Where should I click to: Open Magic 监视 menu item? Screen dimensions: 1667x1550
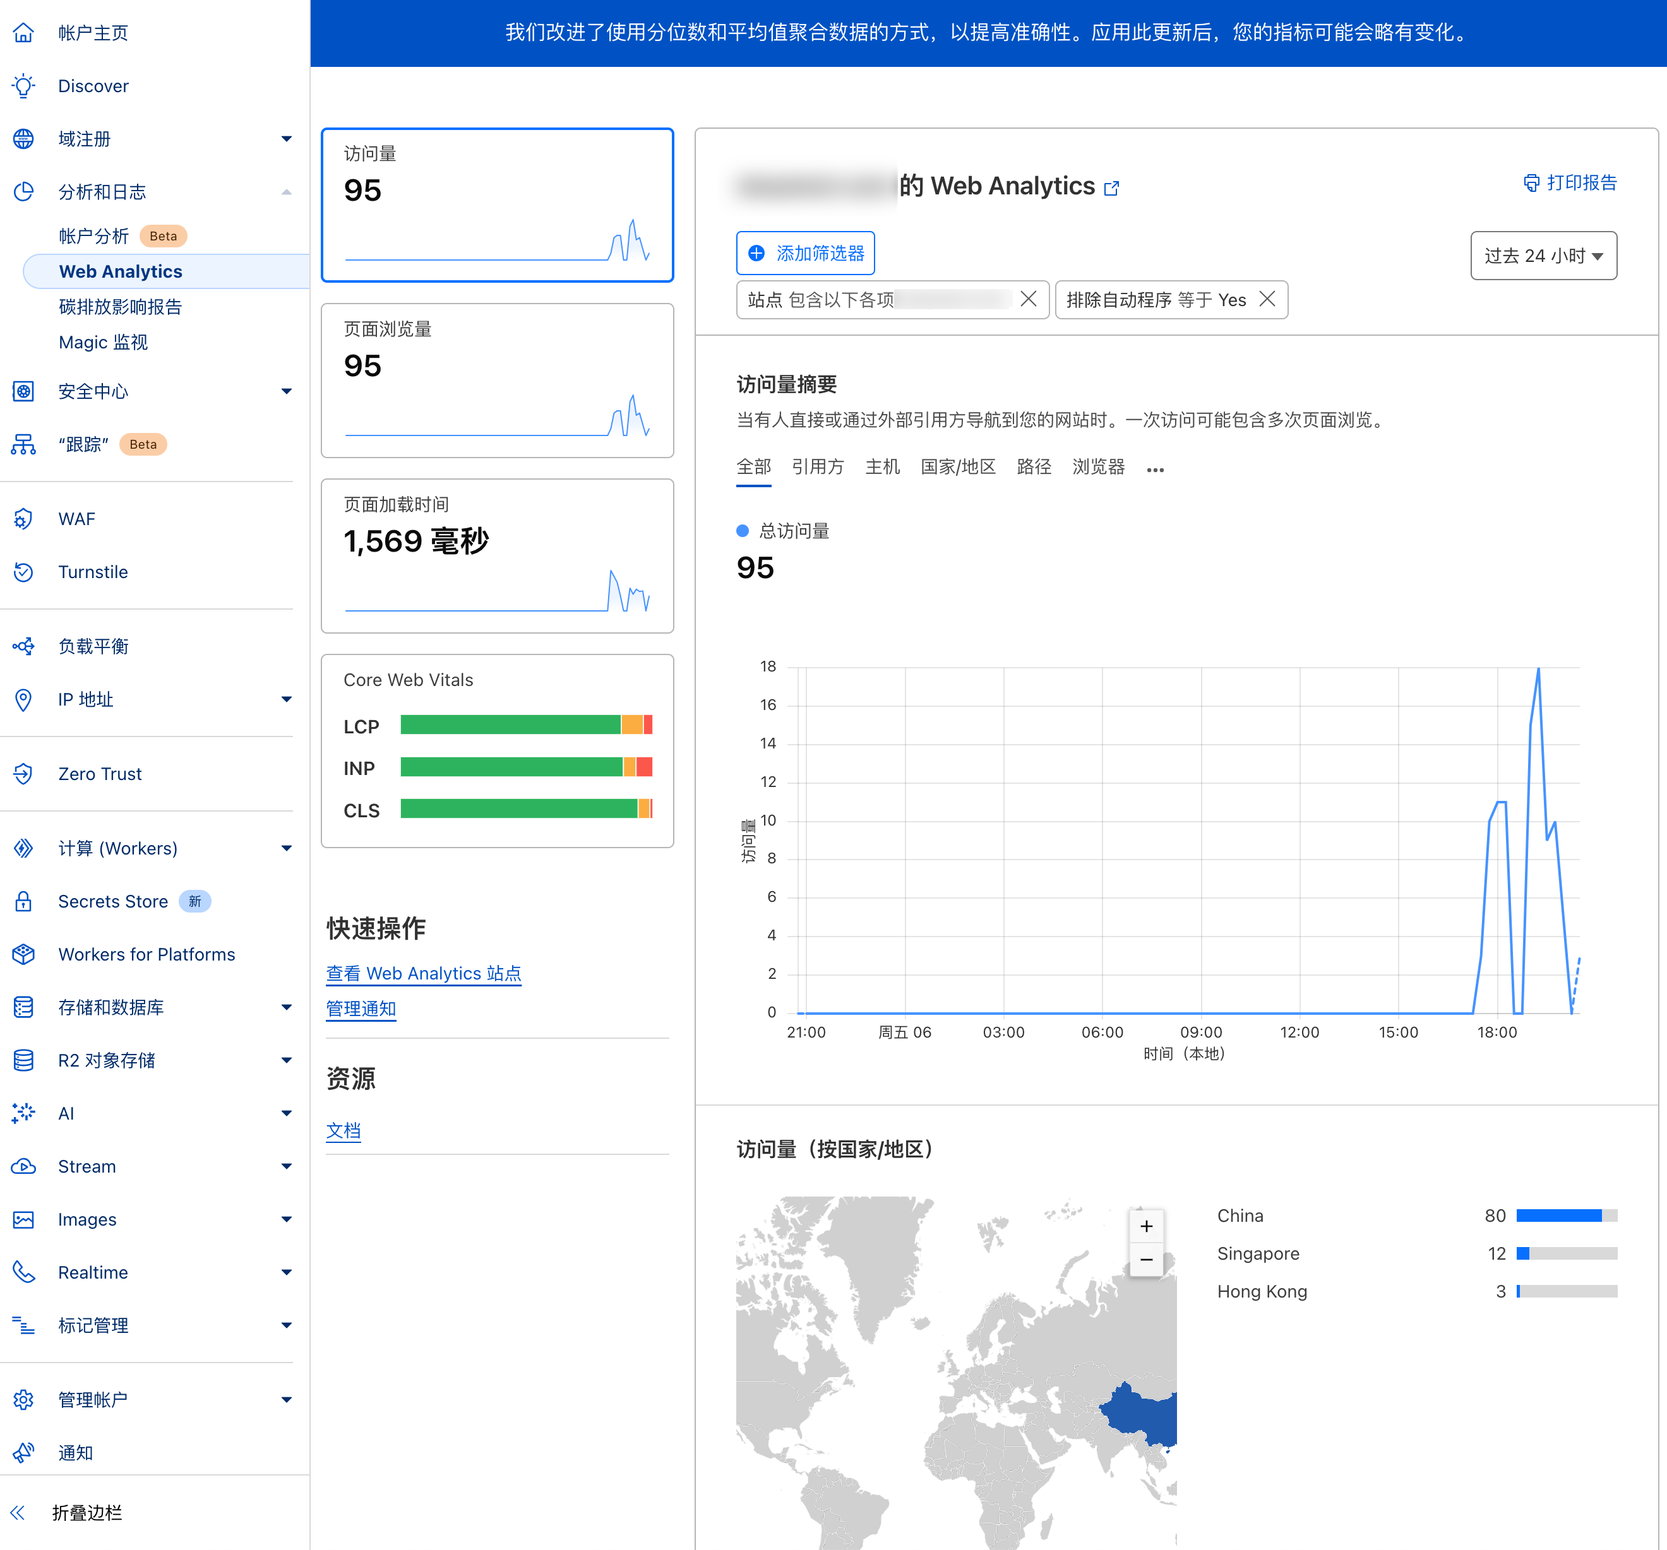pyautogui.click(x=103, y=342)
